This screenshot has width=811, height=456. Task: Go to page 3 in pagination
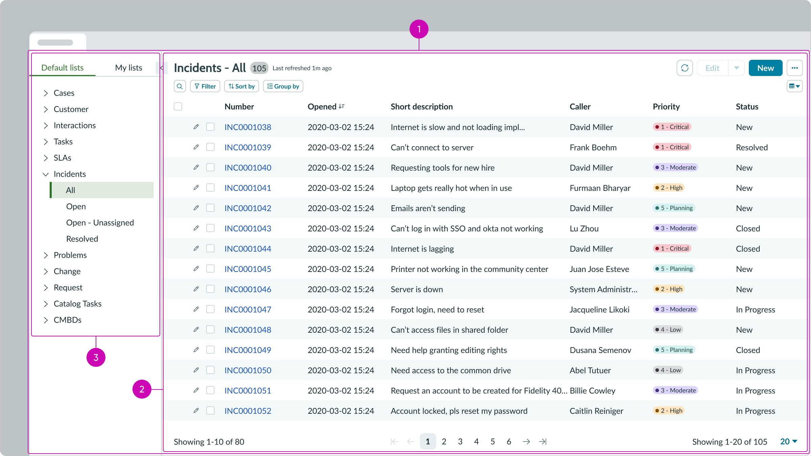click(x=460, y=441)
